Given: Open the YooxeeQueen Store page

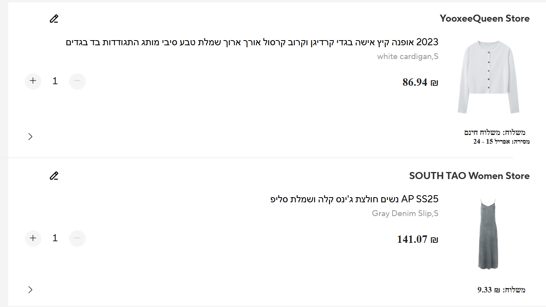Looking at the screenshot, I should [x=484, y=18].
